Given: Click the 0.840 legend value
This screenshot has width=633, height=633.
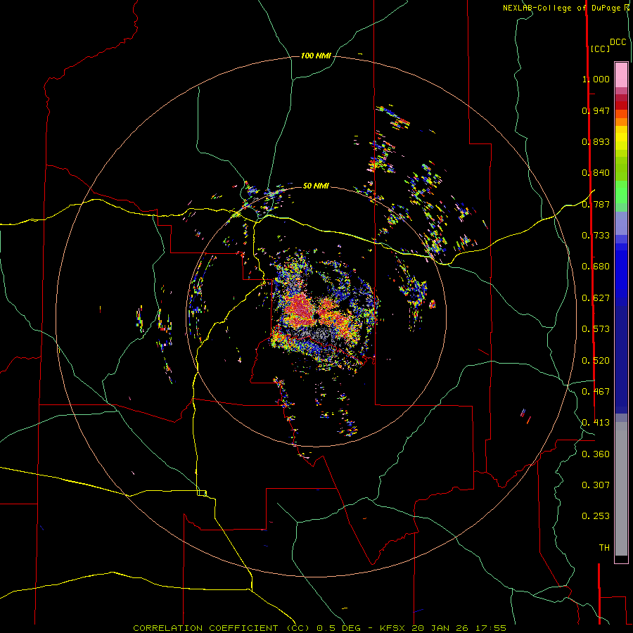Looking at the screenshot, I should (596, 173).
